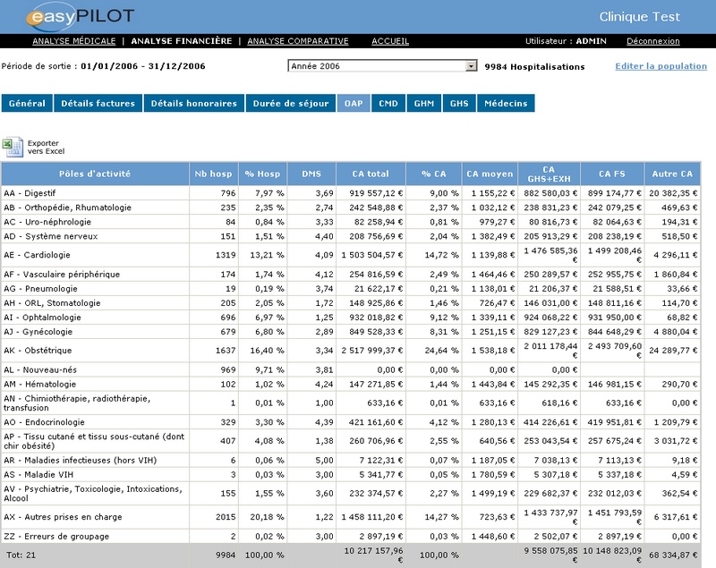Image resolution: width=716 pixels, height=568 pixels.
Task: Click Editer la population link
Action: point(661,66)
